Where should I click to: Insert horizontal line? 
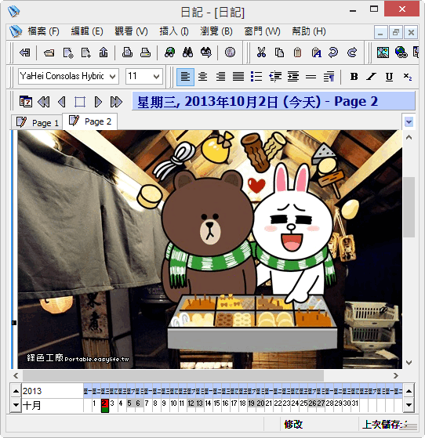click(x=311, y=76)
